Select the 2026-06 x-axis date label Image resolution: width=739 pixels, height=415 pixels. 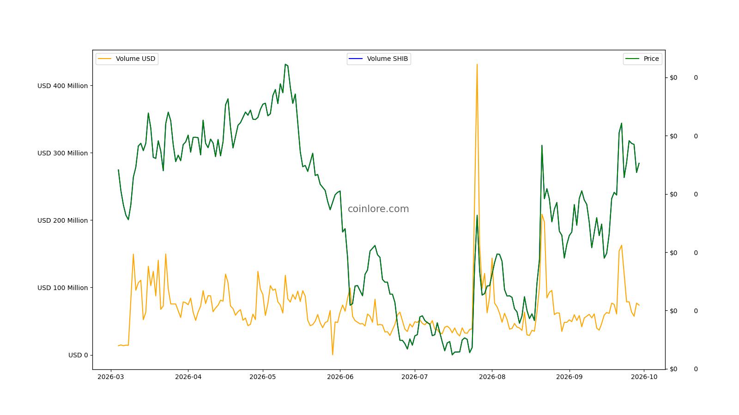point(340,376)
